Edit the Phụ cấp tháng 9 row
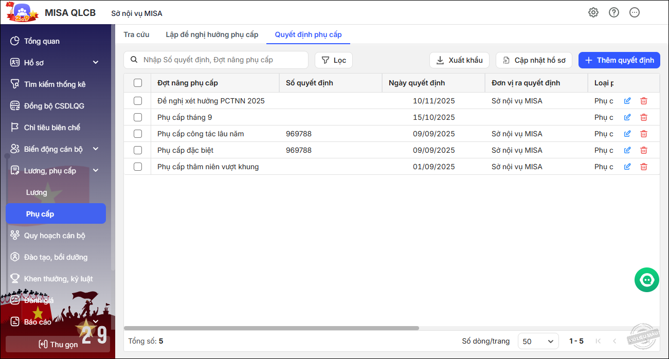The width and height of the screenshot is (669, 359). click(x=627, y=117)
